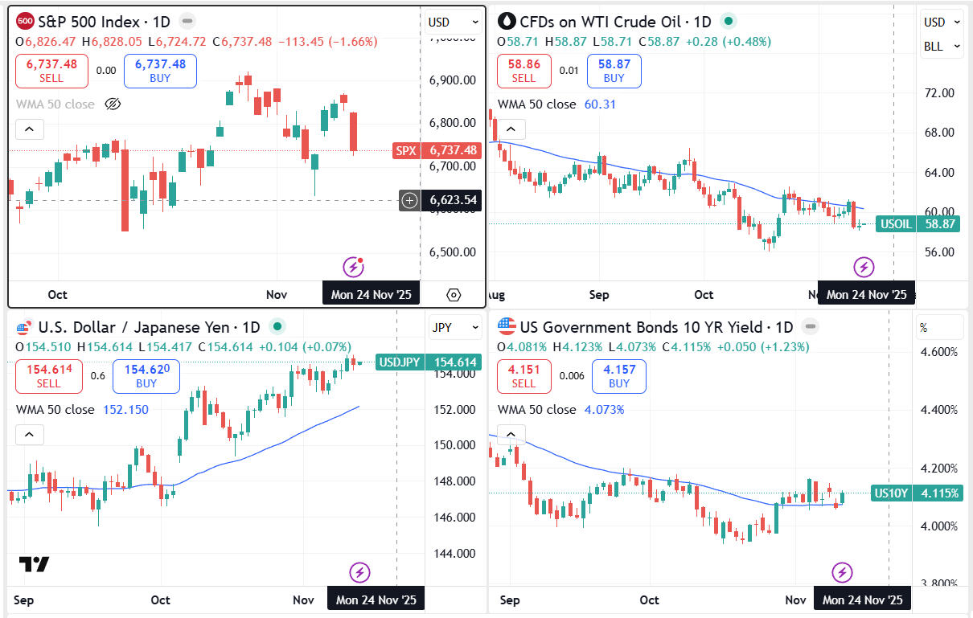Click the 154.614 SELL button for USDJPY
Viewport: 973px width, 618px height.
[48, 375]
